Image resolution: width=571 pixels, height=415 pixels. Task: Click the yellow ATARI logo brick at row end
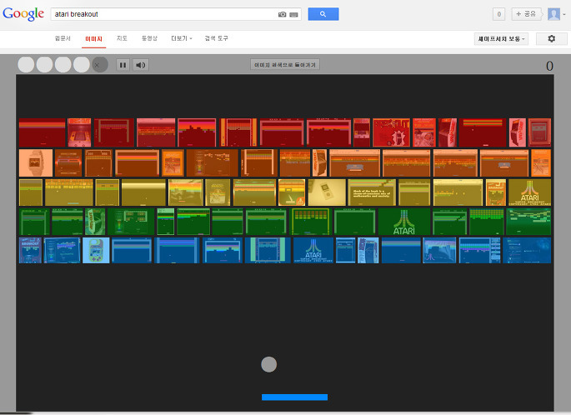(529, 192)
